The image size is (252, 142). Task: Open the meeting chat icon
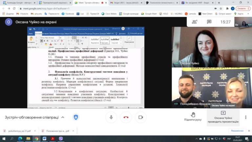tap(209, 22)
